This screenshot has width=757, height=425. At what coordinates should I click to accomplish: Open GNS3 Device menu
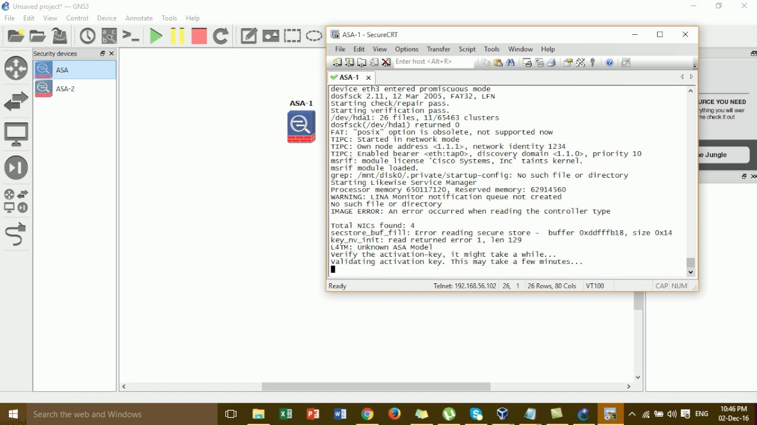106,18
